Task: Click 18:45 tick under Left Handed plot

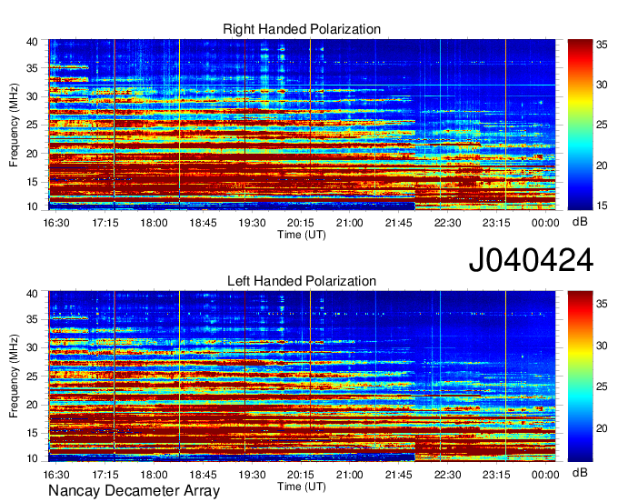Action: pyautogui.click(x=203, y=475)
